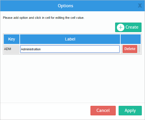The image size is (145, 120).
Task: Click the Create text label
Action: click(x=132, y=27)
